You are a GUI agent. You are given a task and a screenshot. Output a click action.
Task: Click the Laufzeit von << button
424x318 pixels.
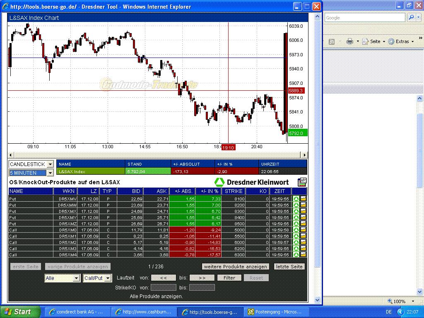tap(163, 278)
